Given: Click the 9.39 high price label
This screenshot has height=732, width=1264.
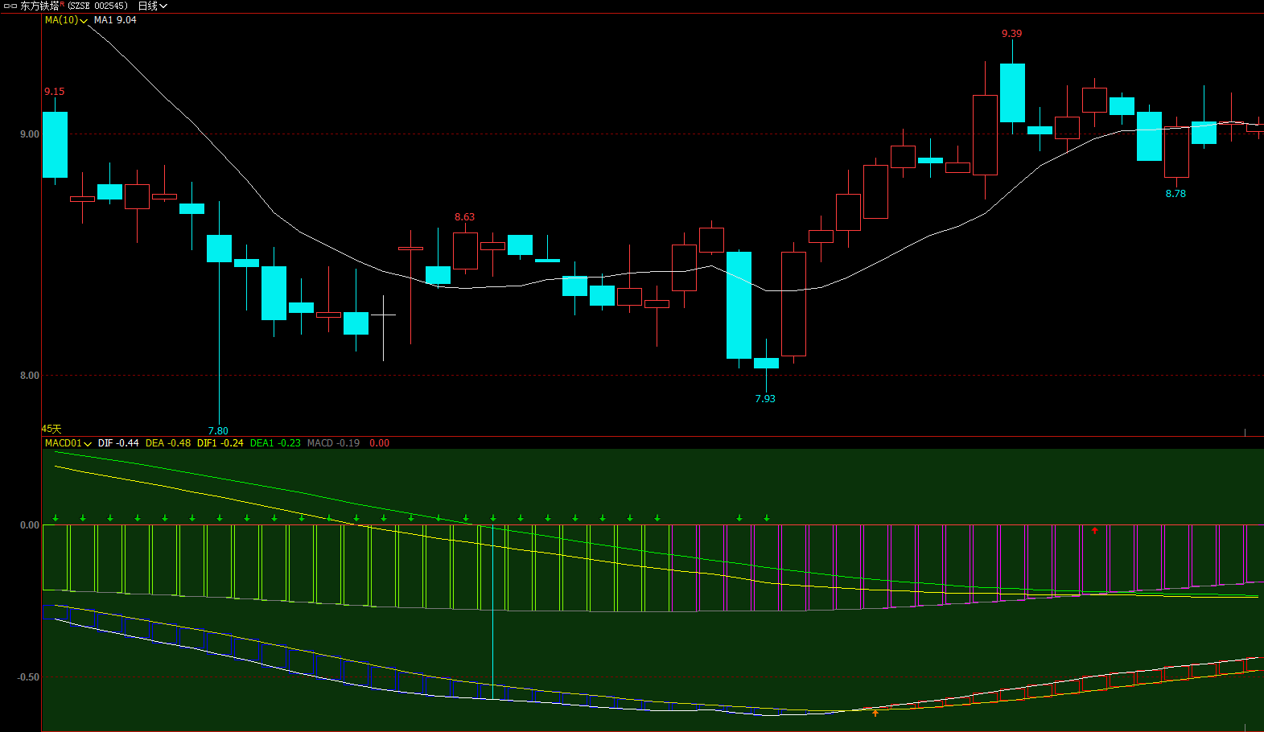Looking at the screenshot, I should click(1011, 34).
